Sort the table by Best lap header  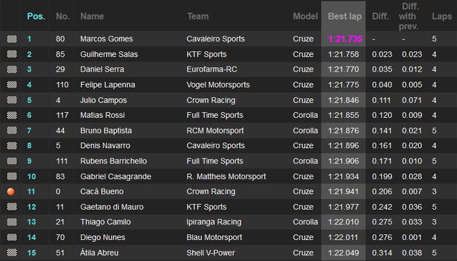345,16
